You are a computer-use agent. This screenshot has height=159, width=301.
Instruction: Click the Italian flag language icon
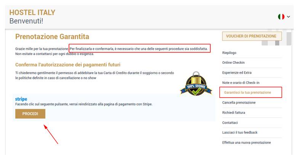pyautogui.click(x=281, y=17)
